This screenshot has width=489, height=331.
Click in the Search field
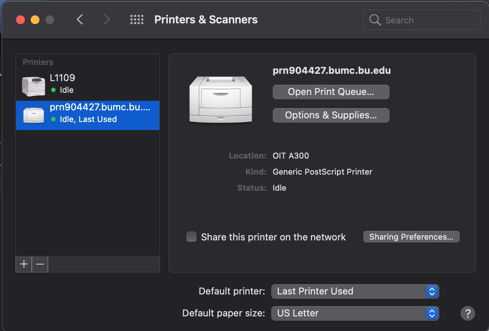pos(421,20)
